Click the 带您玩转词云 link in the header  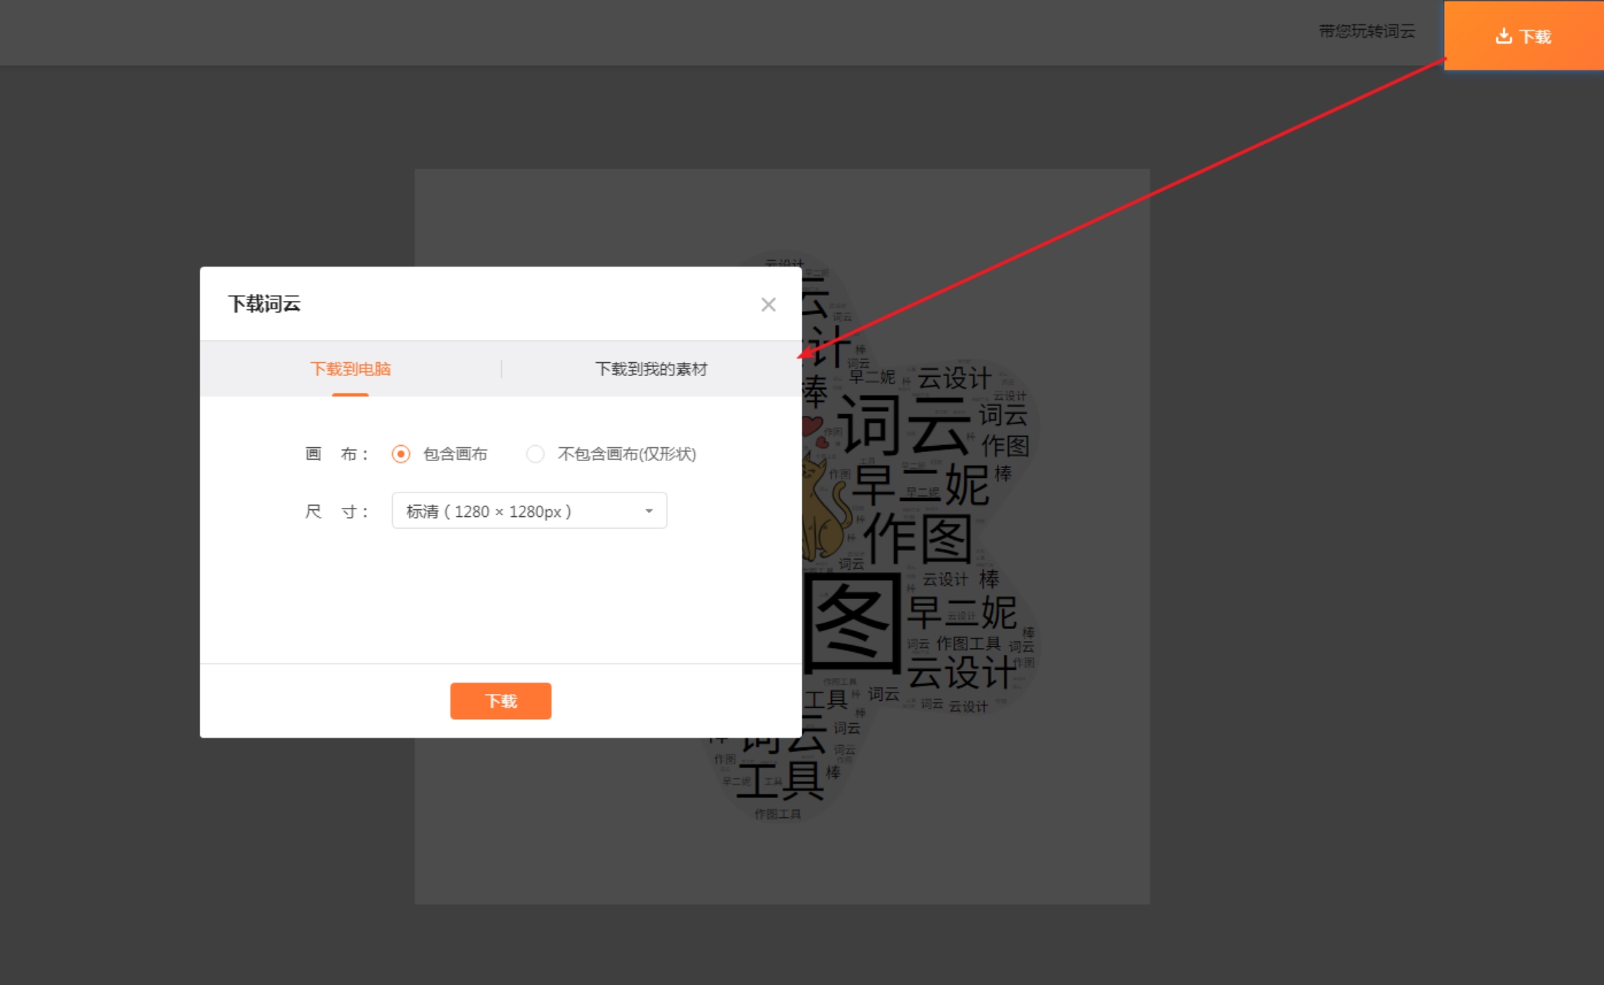[1366, 33]
